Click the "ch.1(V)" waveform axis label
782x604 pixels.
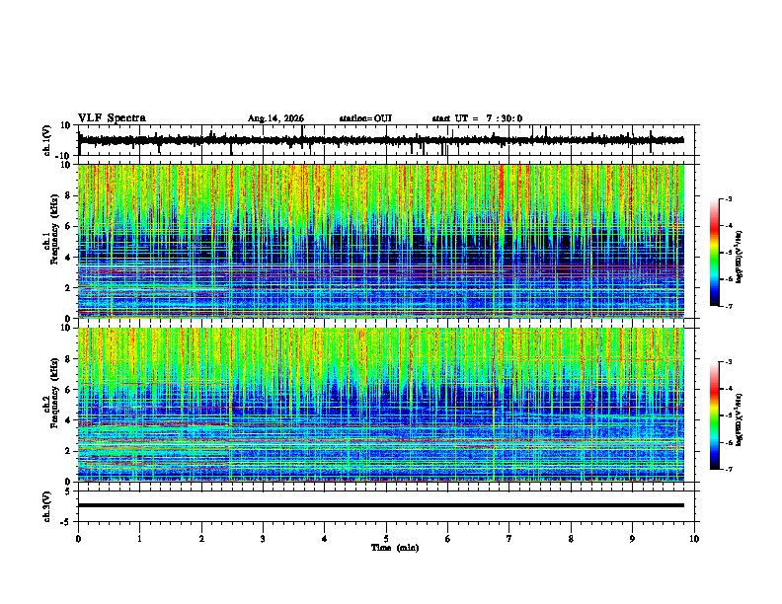coord(47,140)
